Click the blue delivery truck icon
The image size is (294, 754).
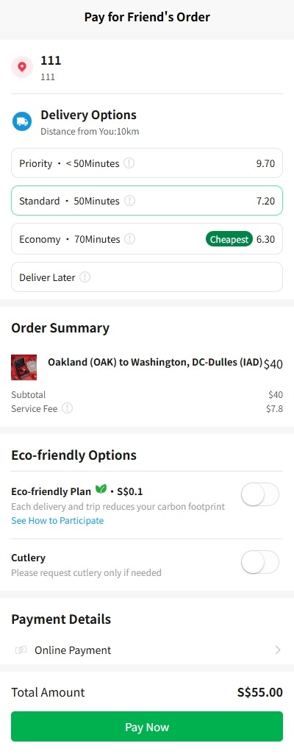(x=21, y=122)
